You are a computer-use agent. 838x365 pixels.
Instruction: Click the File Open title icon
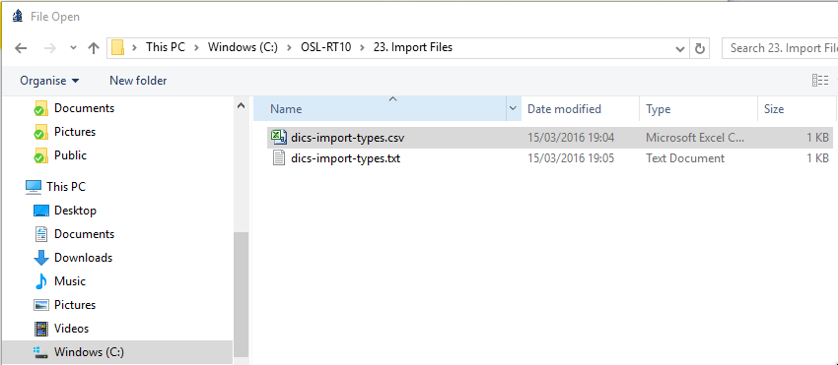point(18,17)
